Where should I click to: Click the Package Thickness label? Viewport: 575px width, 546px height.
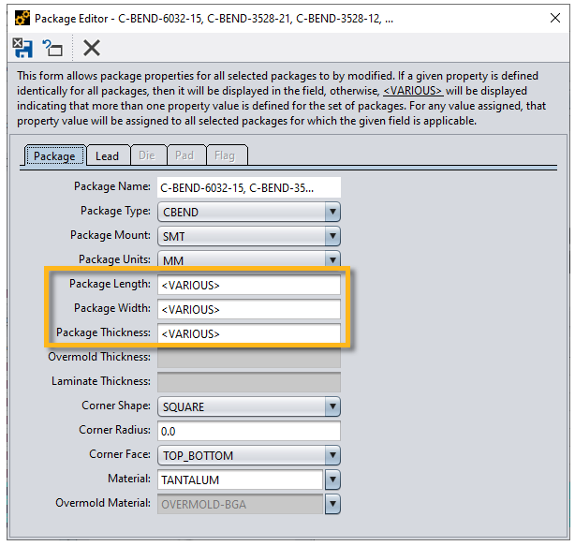click(x=103, y=332)
